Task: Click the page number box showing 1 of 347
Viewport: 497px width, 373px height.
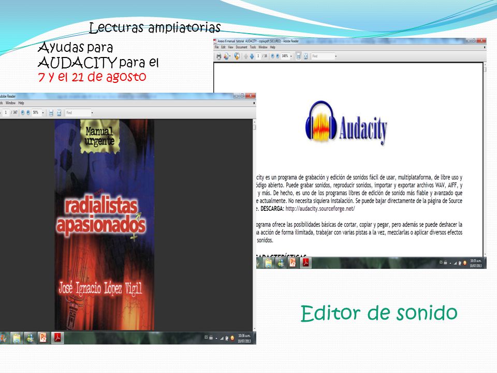Action: pos(6,112)
